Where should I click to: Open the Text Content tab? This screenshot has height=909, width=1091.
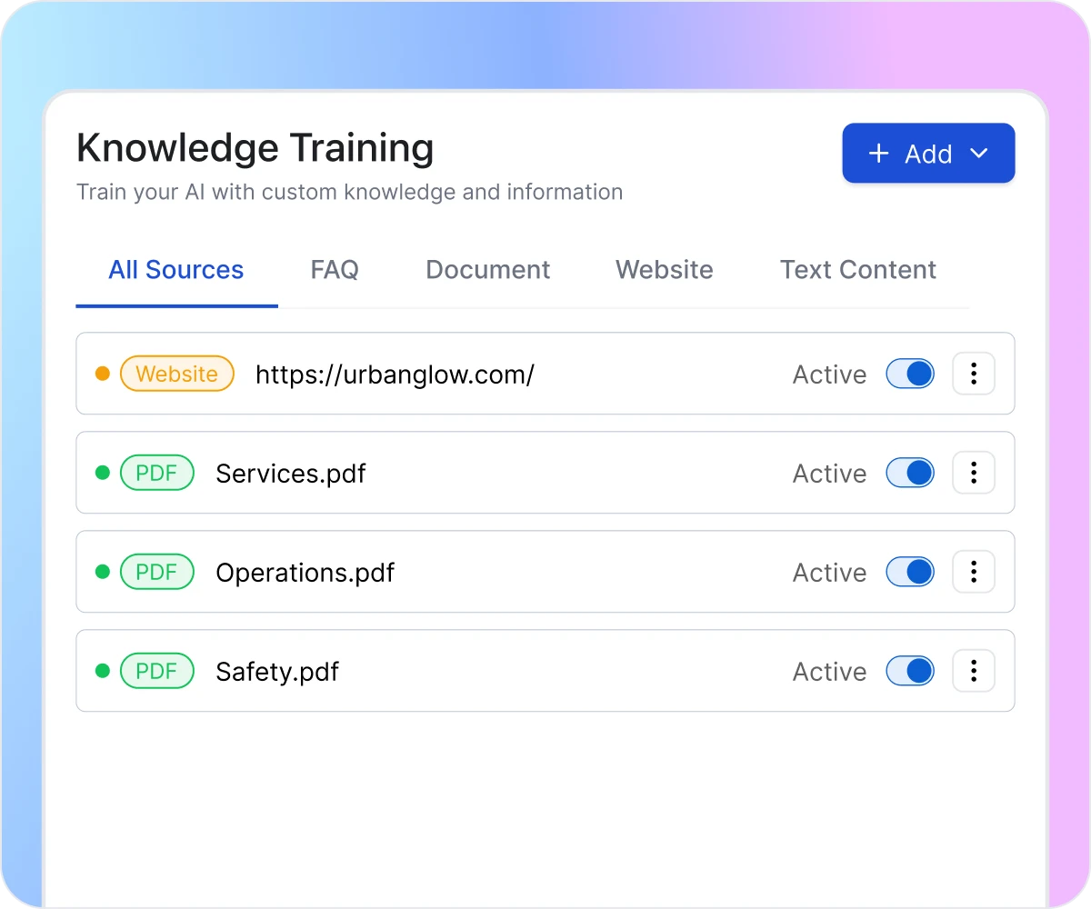(x=857, y=269)
